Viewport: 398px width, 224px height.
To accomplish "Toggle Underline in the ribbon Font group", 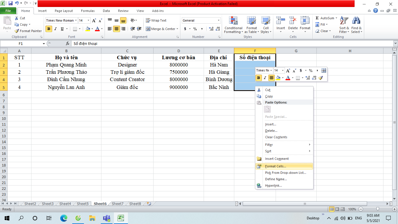I will pos(62,29).
